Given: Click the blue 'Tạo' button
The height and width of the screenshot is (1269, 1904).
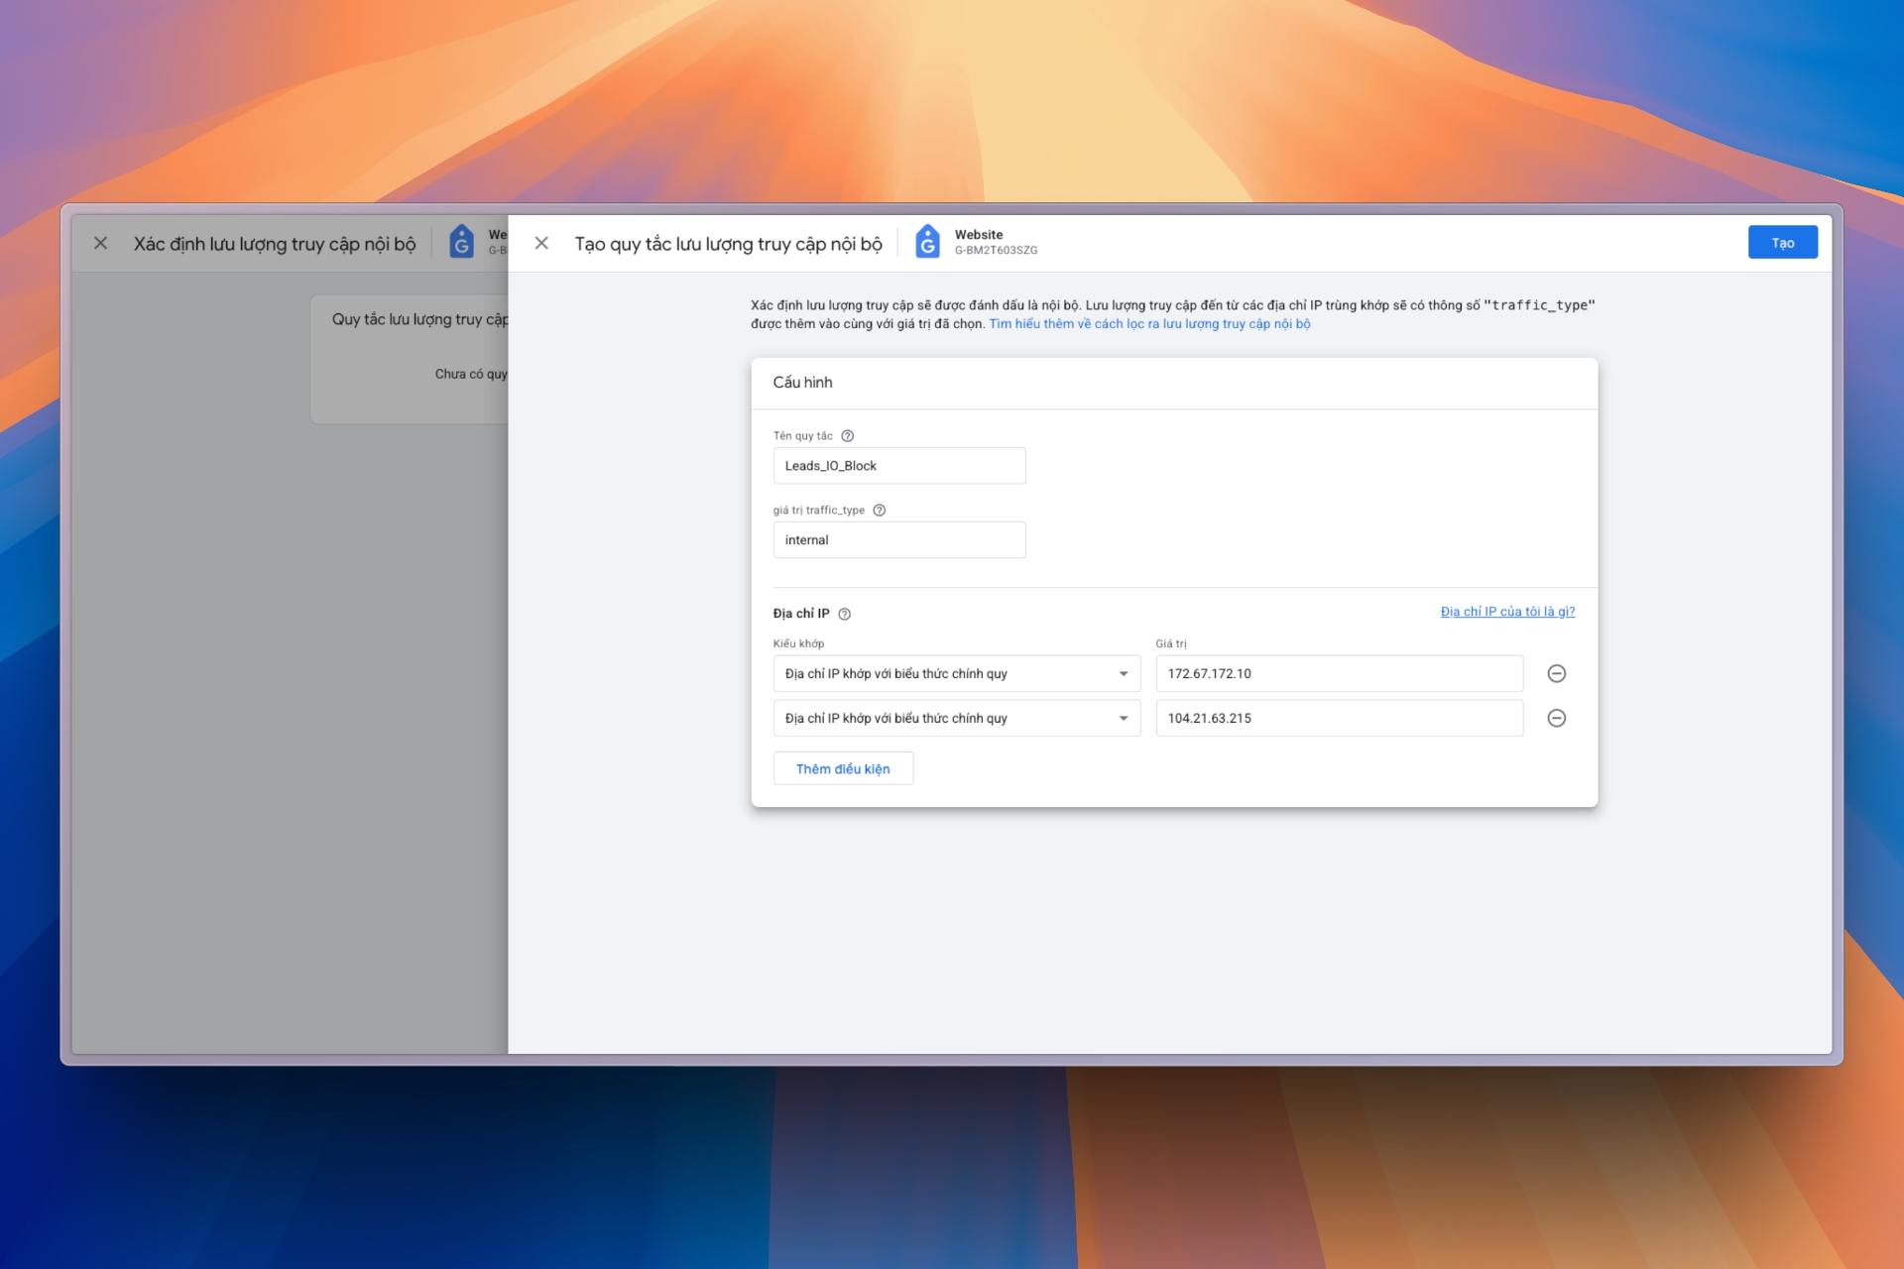Looking at the screenshot, I should [x=1782, y=243].
